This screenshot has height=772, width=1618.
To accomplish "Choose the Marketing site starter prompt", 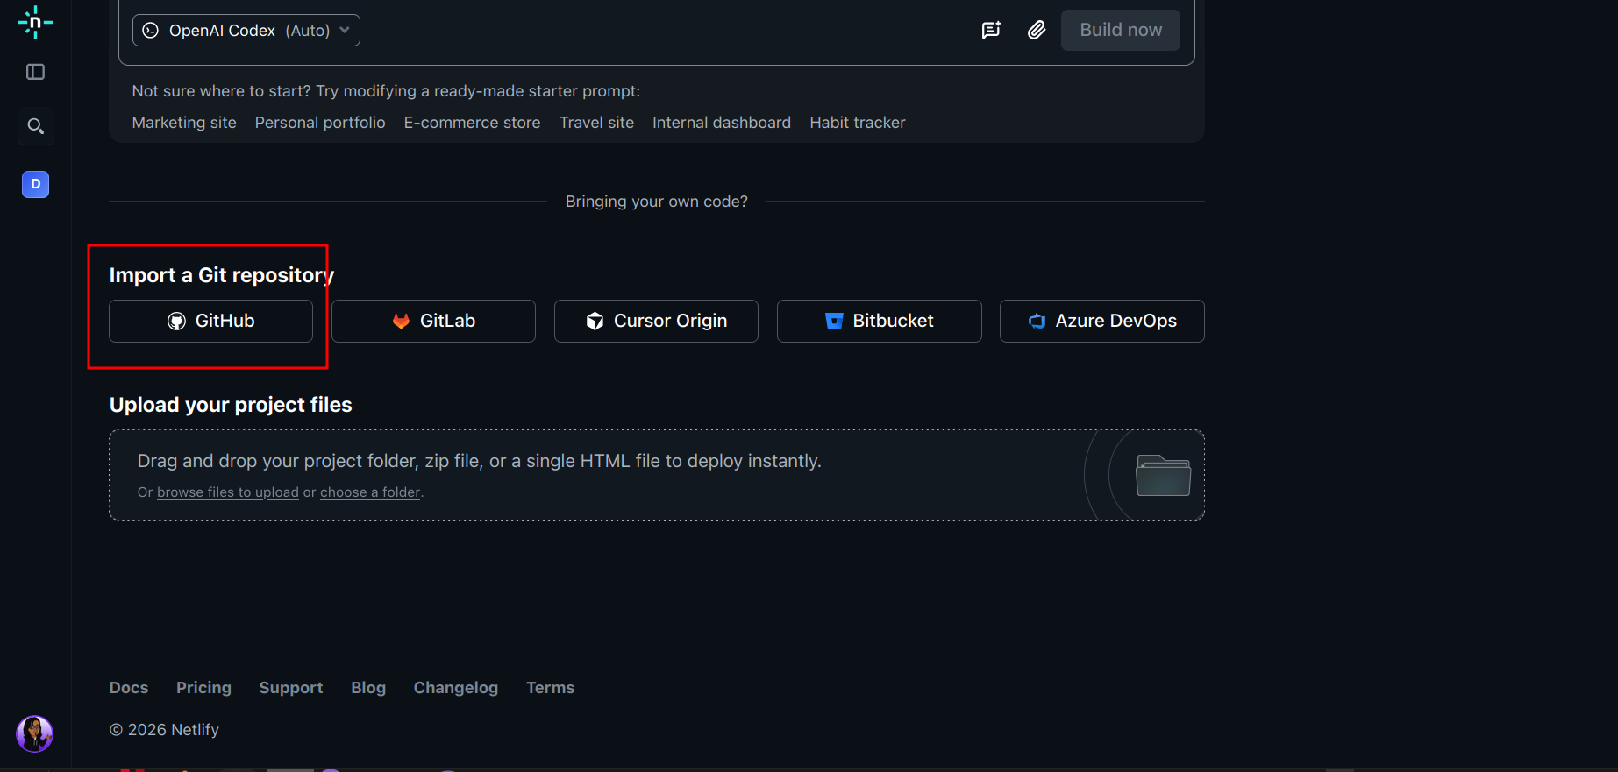I will tap(184, 123).
